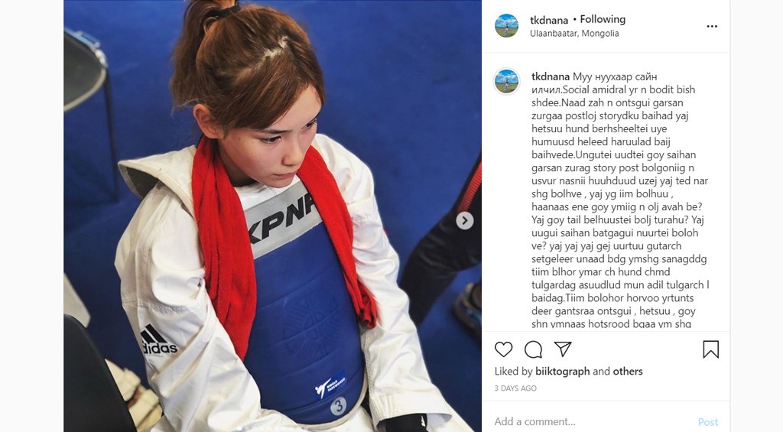This screenshot has height=432, width=783.
Task: Save post with bookmark icon
Action: click(710, 349)
